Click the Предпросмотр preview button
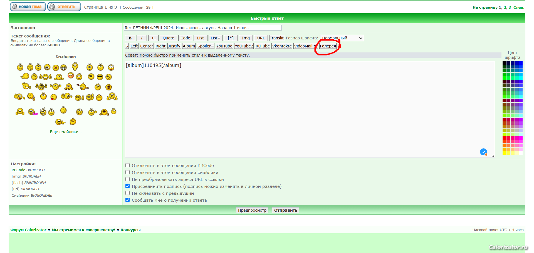Image resolution: width=534 pixels, height=253 pixels. 252,210
